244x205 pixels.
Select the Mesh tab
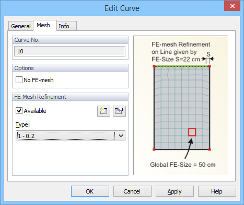(43, 25)
